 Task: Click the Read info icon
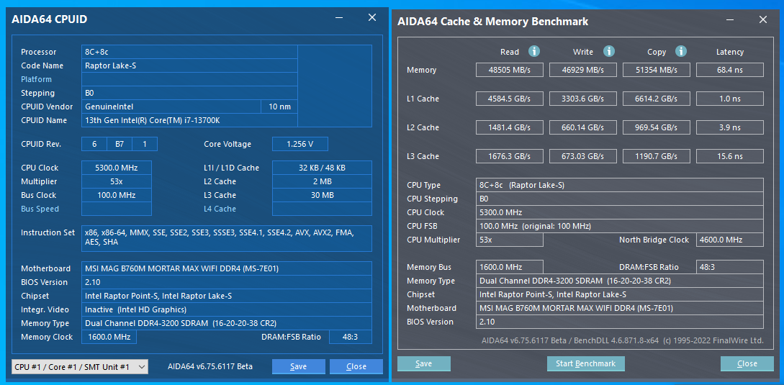point(534,51)
